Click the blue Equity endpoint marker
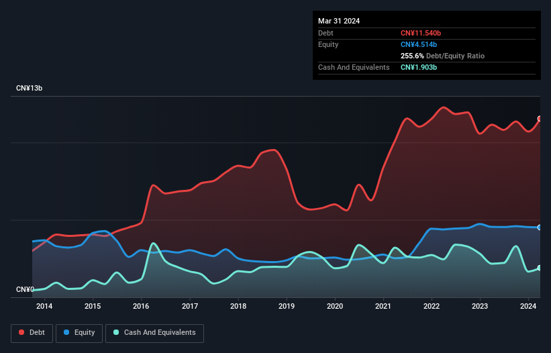551x353 pixels. pos(540,228)
